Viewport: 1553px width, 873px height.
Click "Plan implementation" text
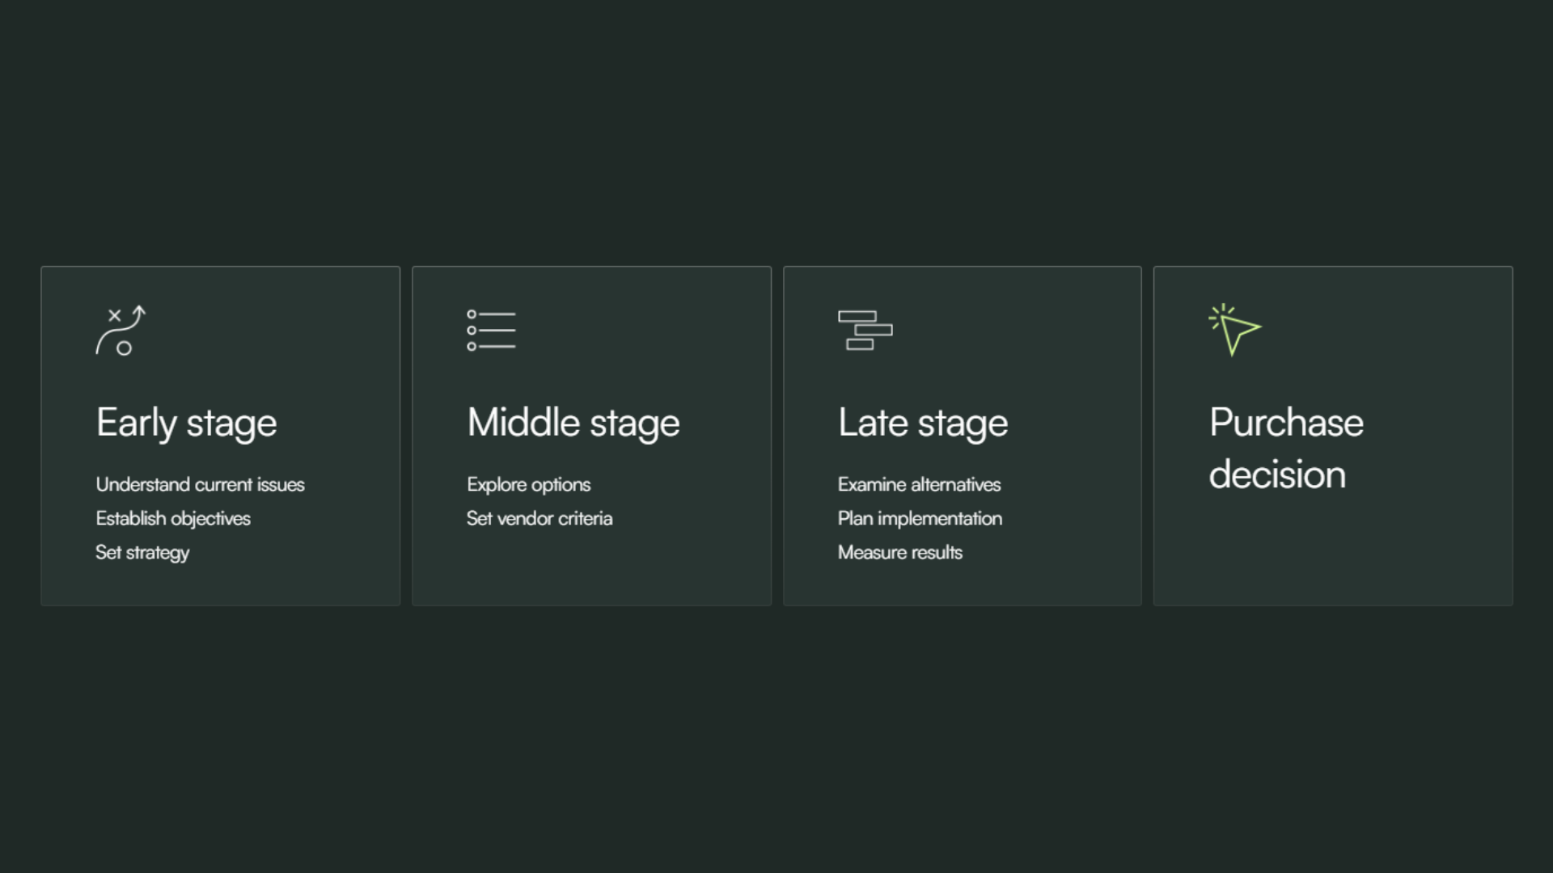pyautogui.click(x=920, y=519)
